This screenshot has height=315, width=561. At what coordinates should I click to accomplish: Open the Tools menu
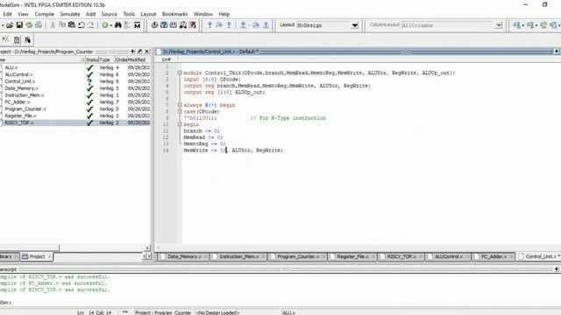[x=129, y=14]
